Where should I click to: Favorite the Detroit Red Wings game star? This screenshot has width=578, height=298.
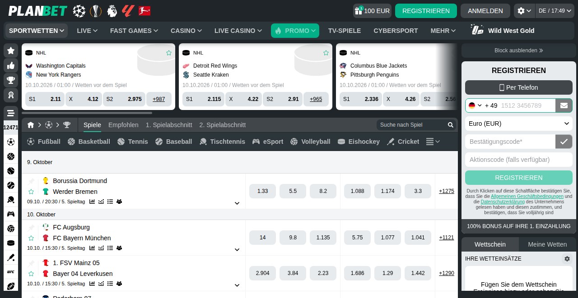pos(326,53)
